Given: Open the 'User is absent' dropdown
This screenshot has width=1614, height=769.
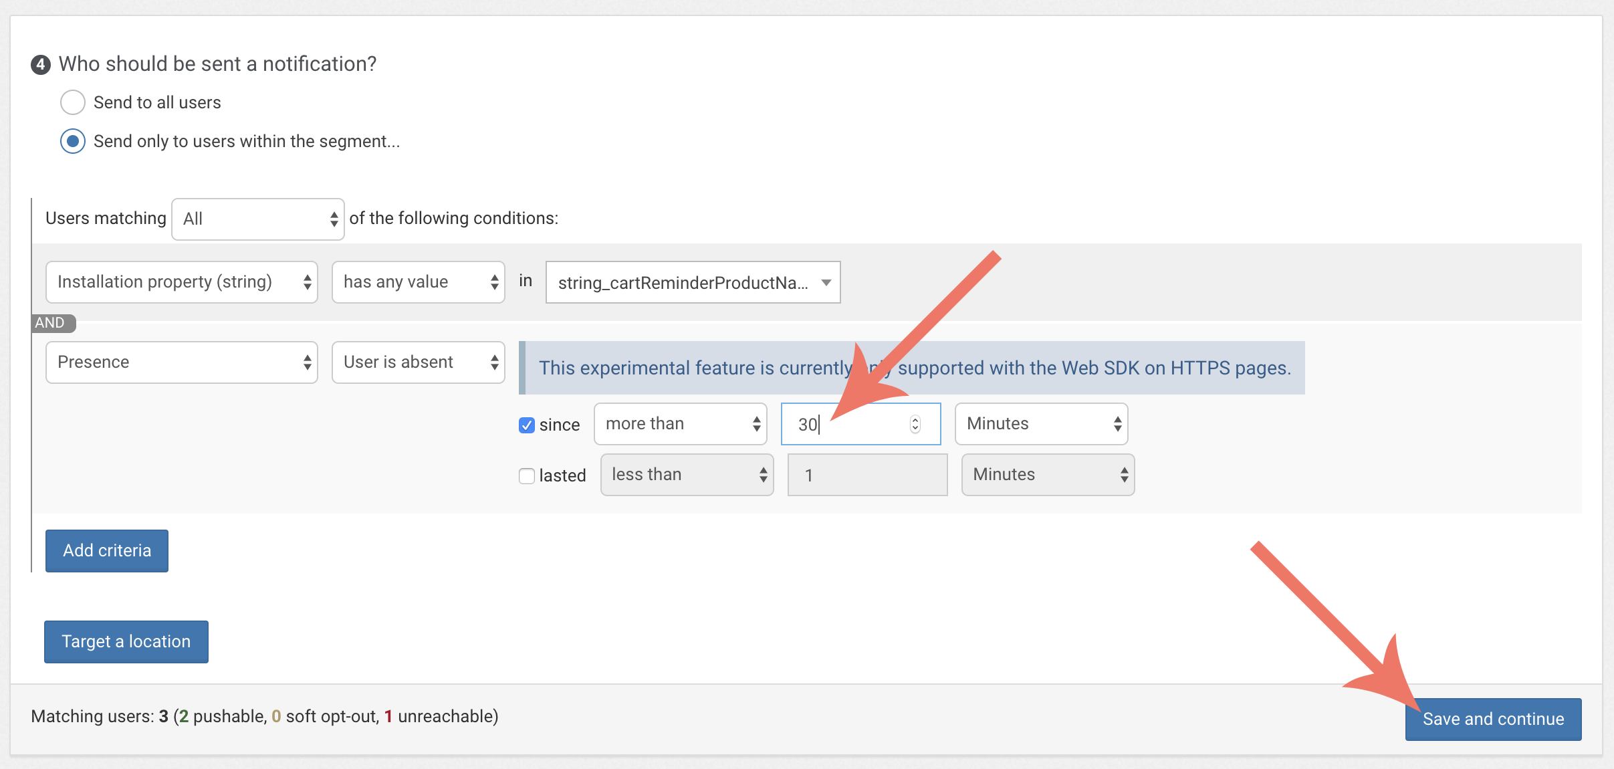Looking at the screenshot, I should [418, 362].
